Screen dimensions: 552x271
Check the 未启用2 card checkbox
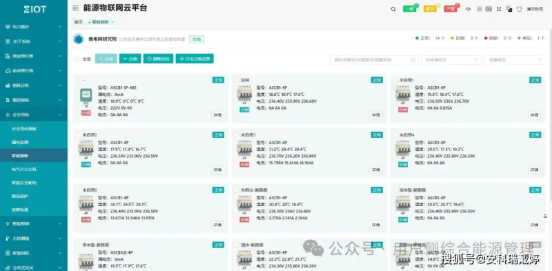[78, 134]
